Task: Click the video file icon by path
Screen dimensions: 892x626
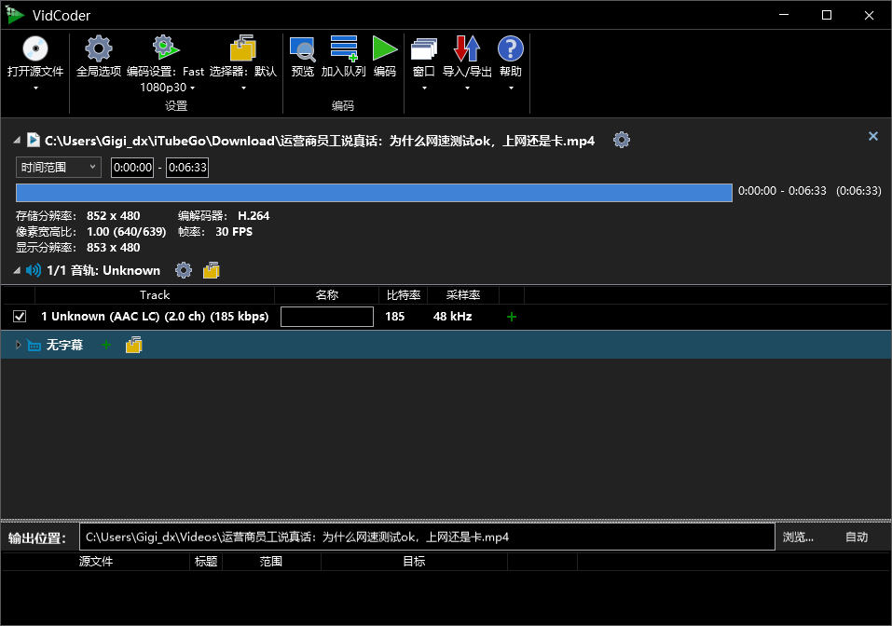Action: (x=34, y=140)
